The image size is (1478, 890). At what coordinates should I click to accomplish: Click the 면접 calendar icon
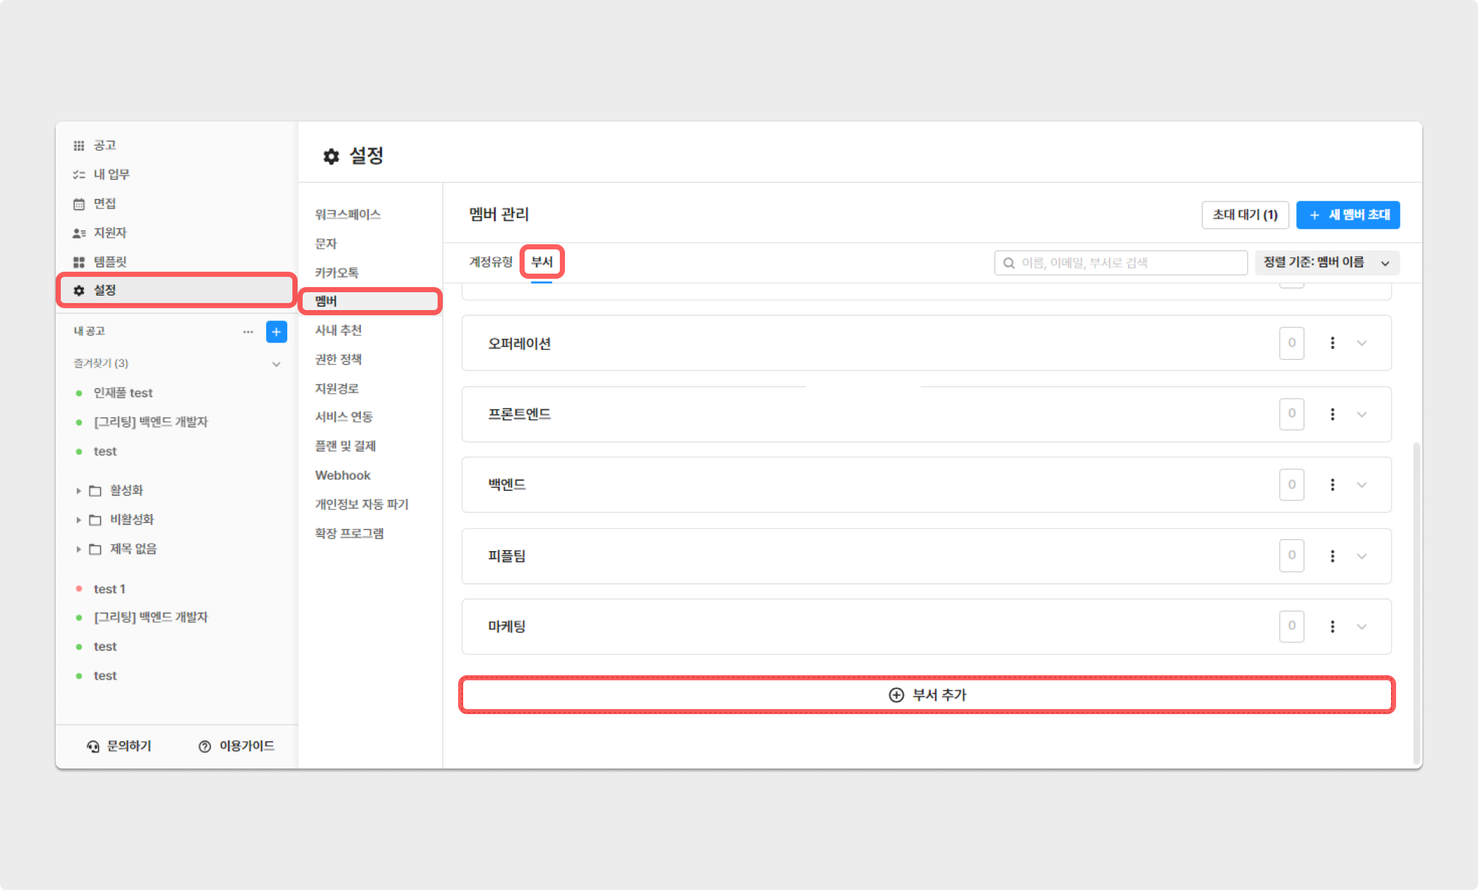[x=79, y=204]
